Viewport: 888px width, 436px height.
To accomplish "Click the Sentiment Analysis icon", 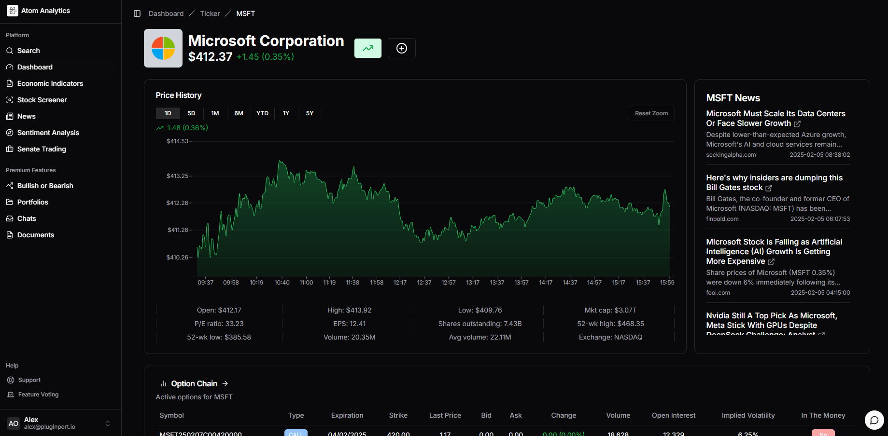I will point(10,133).
